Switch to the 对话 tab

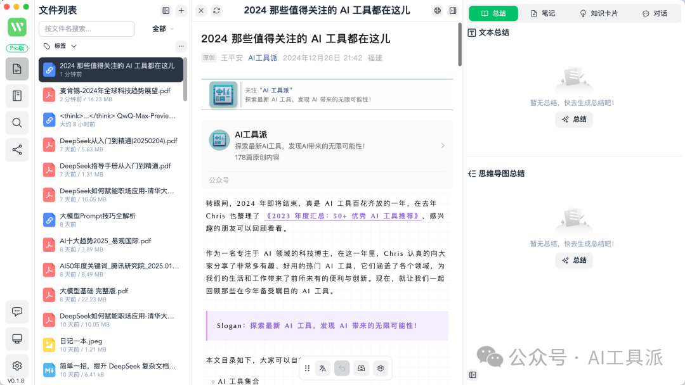[655, 13]
